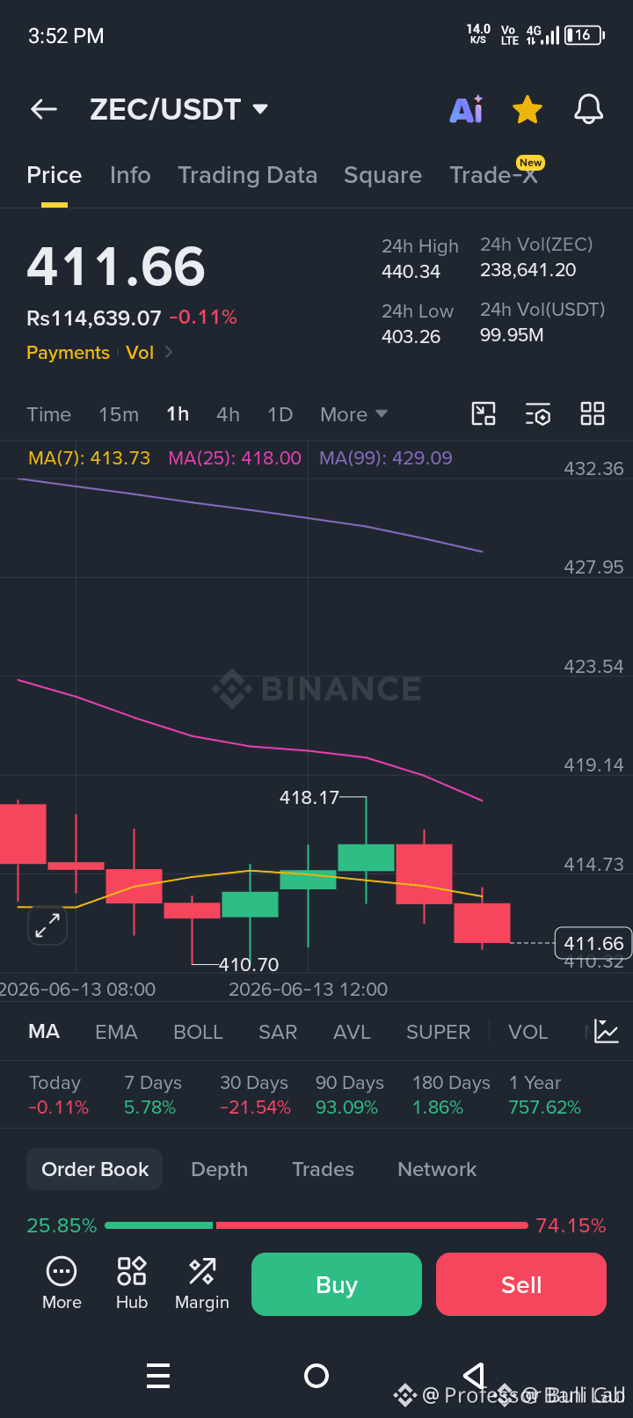Image resolution: width=633 pixels, height=1418 pixels.
Task: Tap the current price tag 411.66
Action: click(x=593, y=943)
